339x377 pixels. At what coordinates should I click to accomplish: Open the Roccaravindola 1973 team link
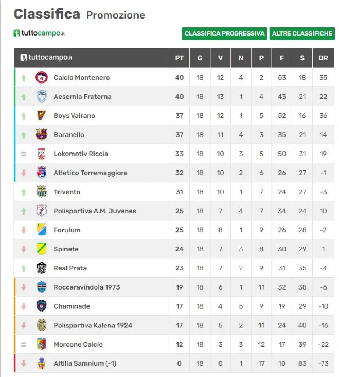[87, 287]
